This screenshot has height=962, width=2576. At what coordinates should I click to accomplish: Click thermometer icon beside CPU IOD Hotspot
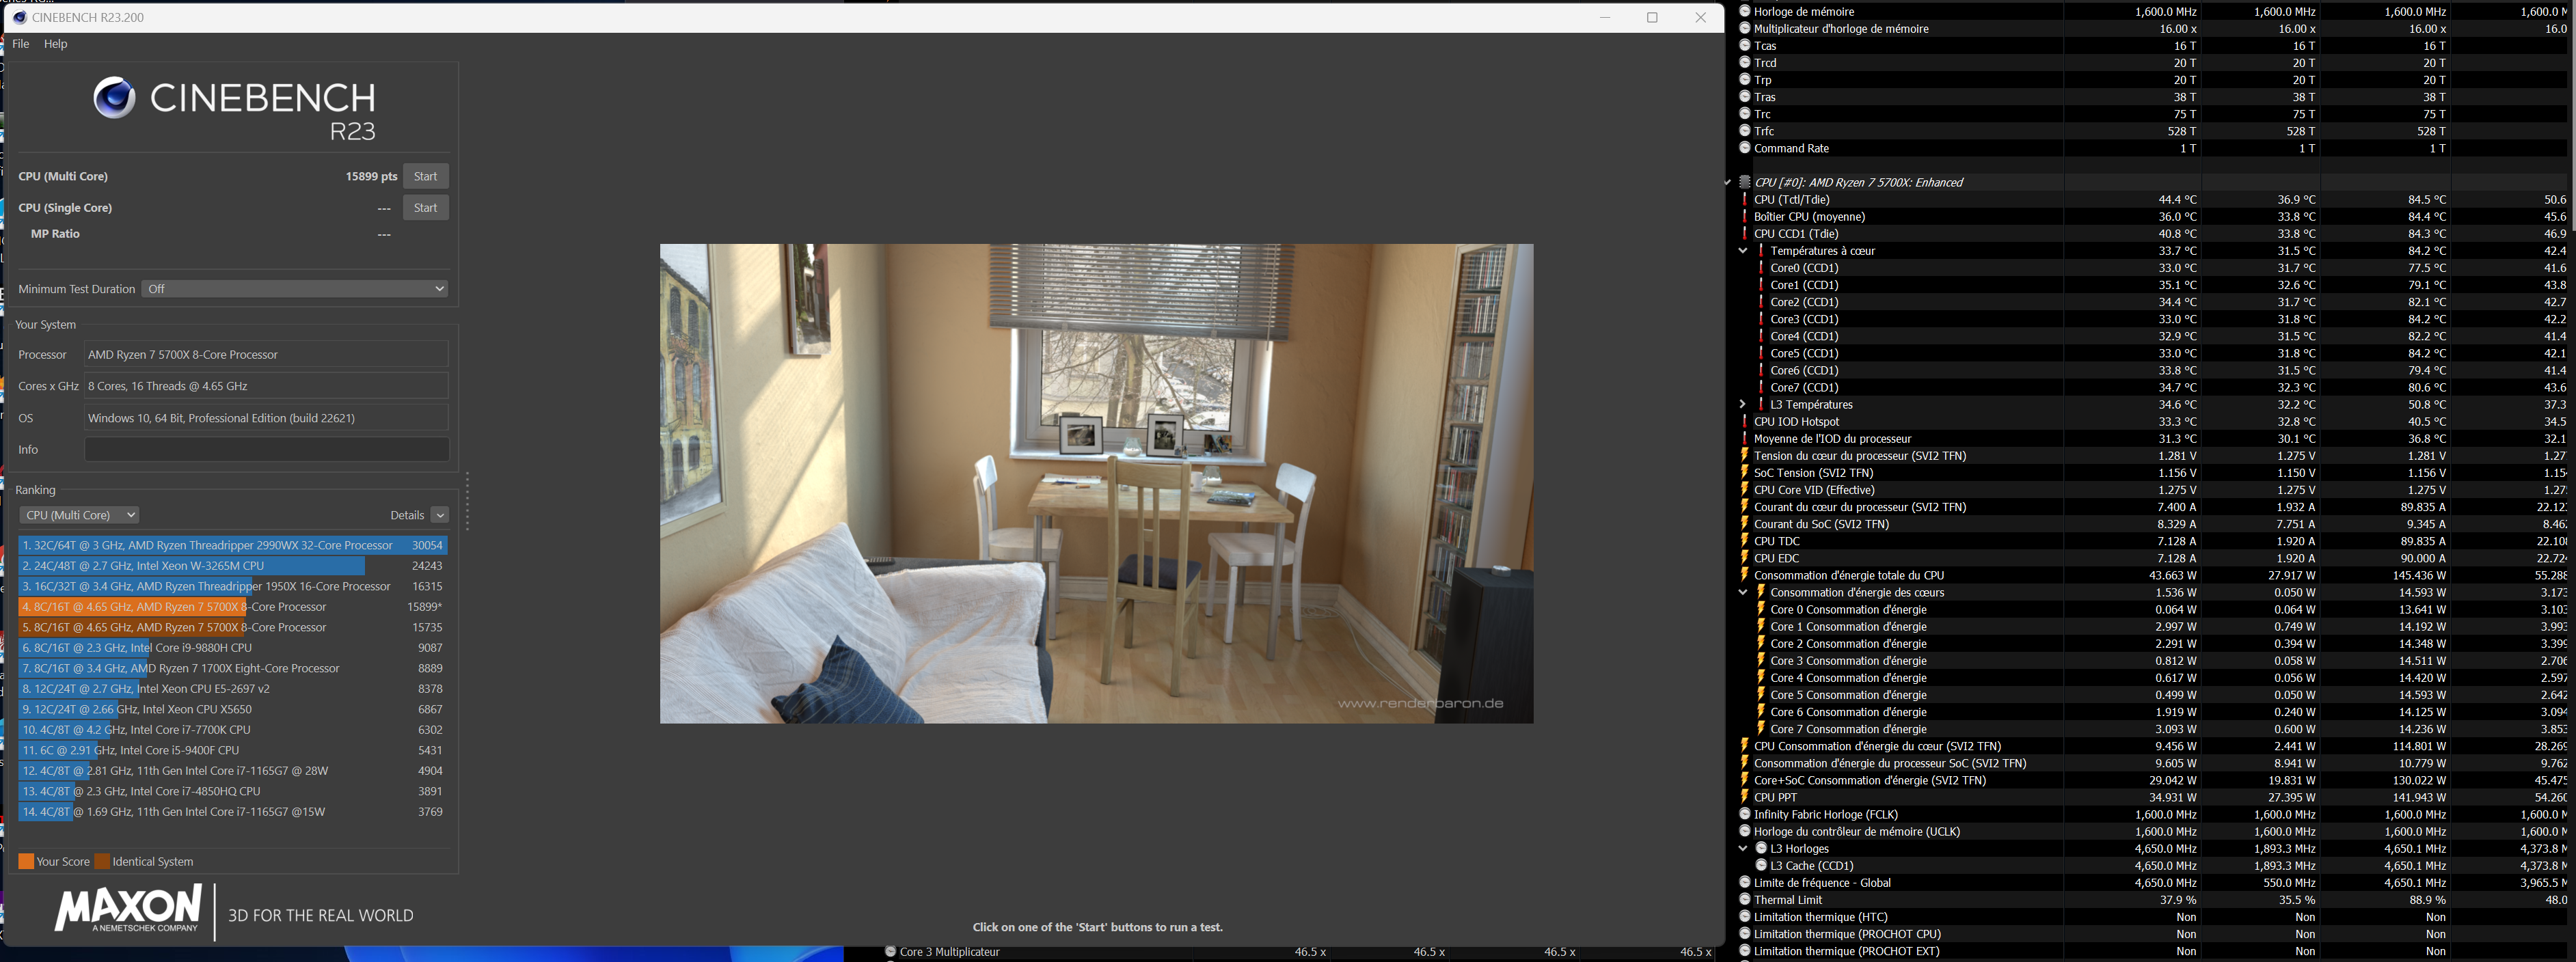(x=1745, y=422)
